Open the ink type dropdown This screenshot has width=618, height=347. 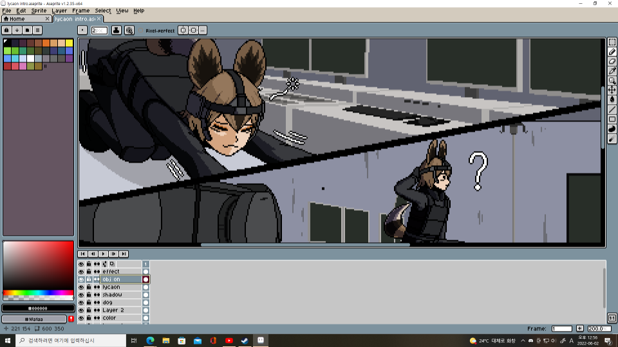pos(117,30)
